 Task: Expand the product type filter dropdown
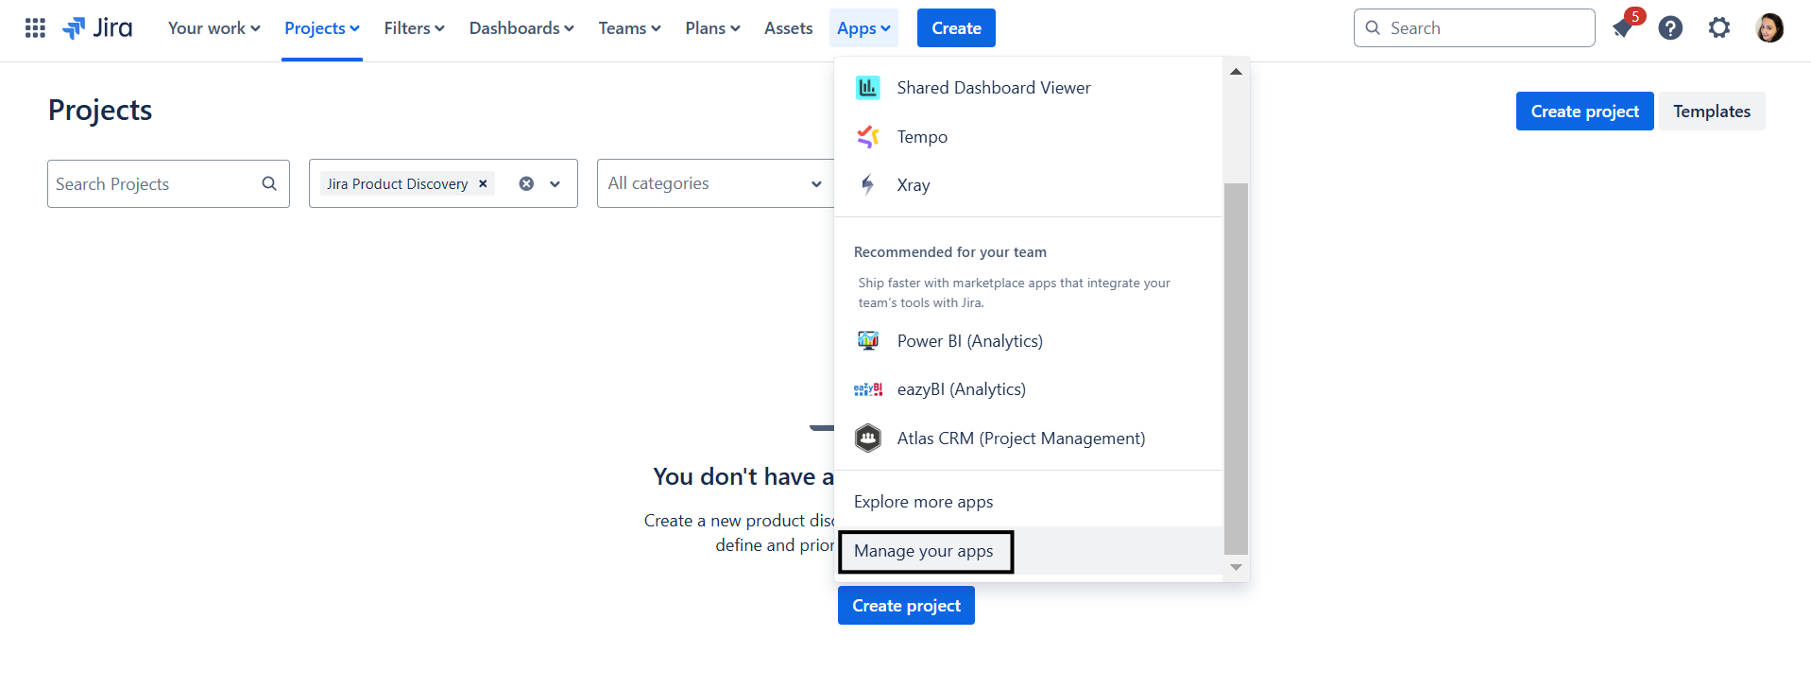pos(555,183)
